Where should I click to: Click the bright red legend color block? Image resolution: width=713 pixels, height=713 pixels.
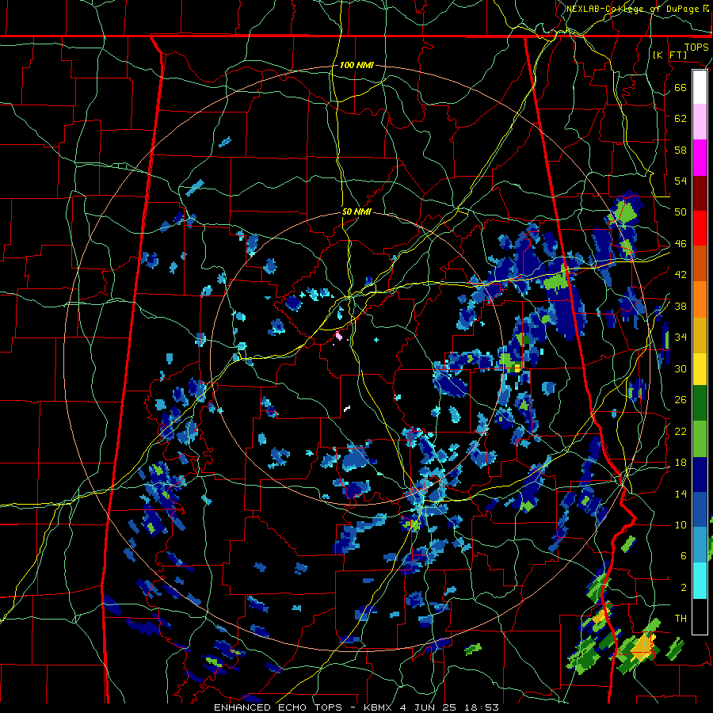click(x=700, y=228)
